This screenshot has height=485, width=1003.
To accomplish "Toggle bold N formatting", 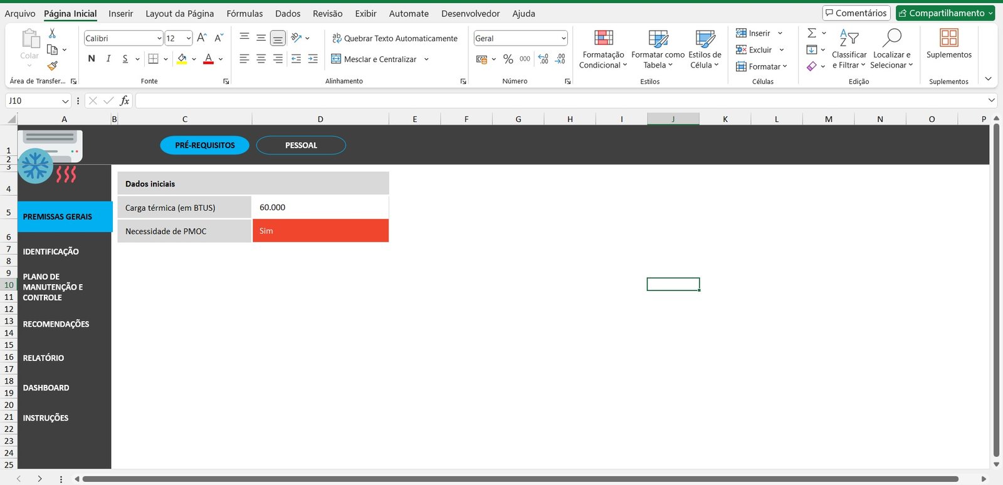I will click(x=92, y=59).
